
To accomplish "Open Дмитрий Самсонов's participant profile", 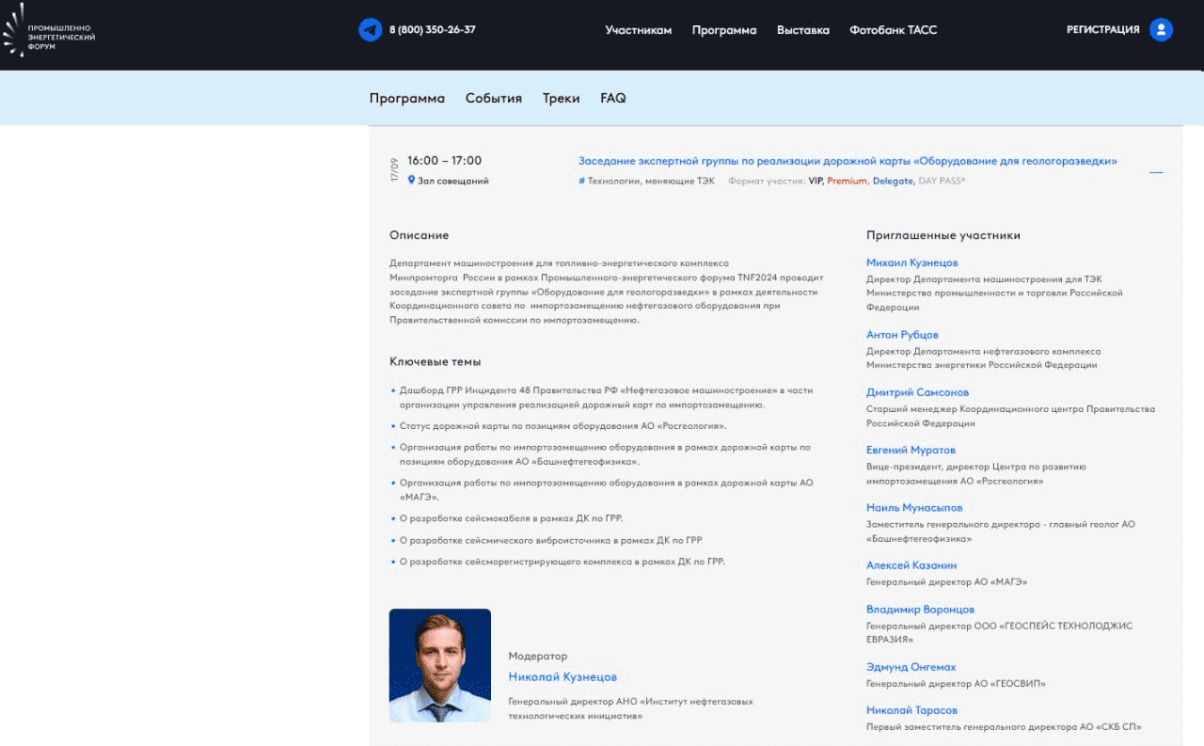I will pos(917,392).
